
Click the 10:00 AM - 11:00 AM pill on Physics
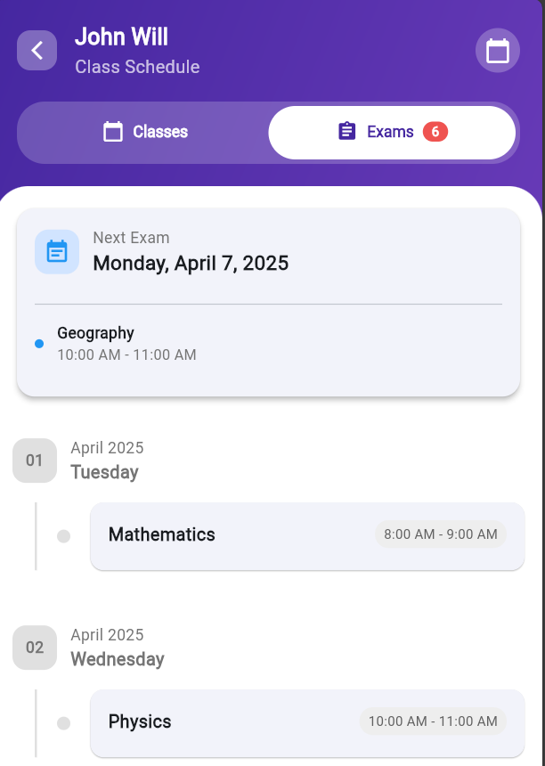(x=433, y=721)
